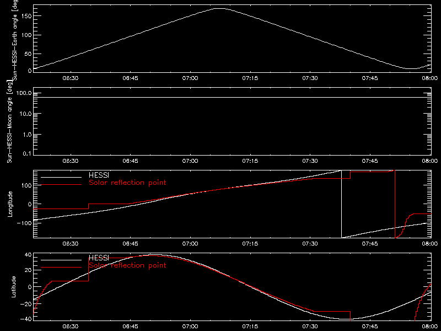Click red vertical longitude wrap line near 07:51
Image resolution: width=441 pixels, height=331 pixels.
[x=395, y=204]
